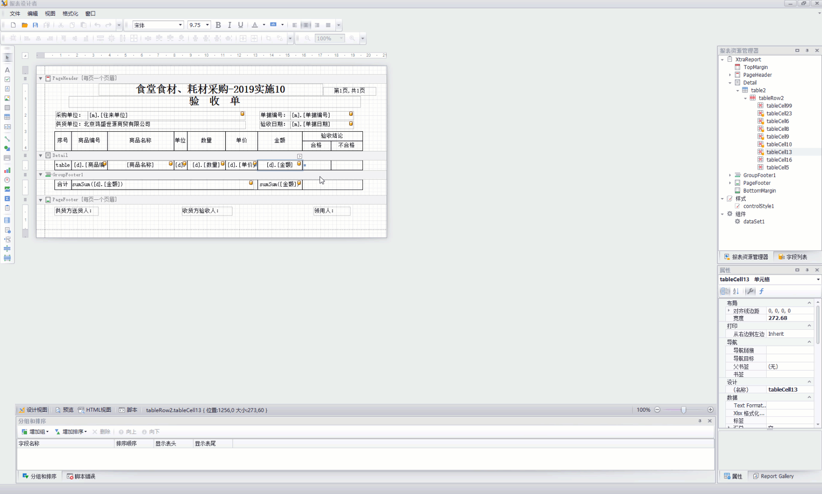Select the Chart tool in toolbox
The width and height of the screenshot is (822, 494).
pyautogui.click(x=7, y=170)
